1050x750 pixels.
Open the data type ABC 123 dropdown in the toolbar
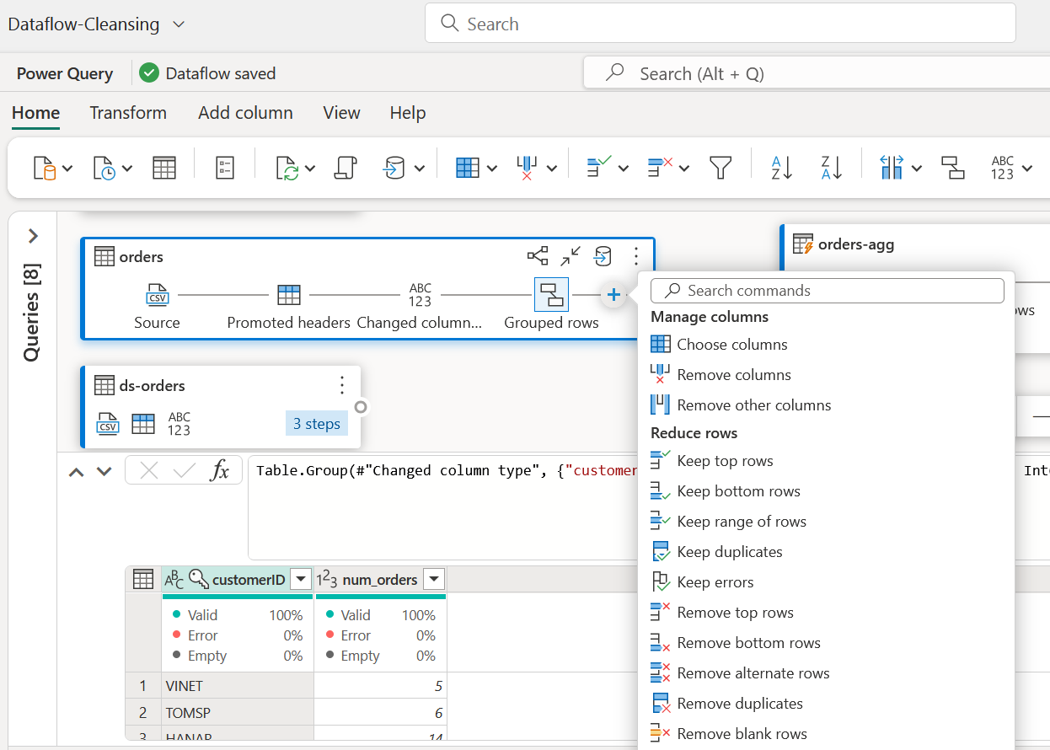(1027, 169)
